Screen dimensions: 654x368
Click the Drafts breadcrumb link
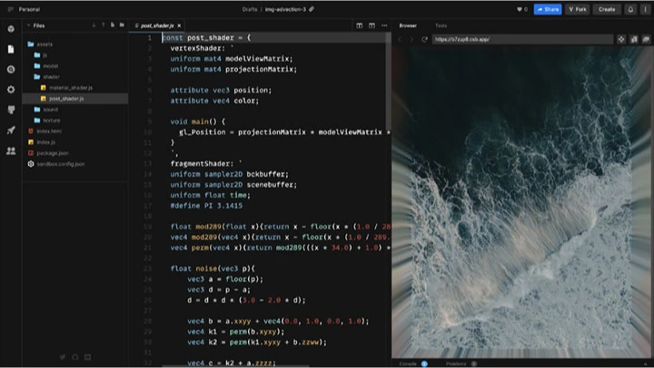[250, 9]
